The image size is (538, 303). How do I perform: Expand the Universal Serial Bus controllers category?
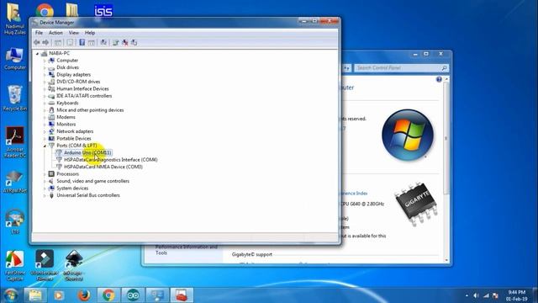click(x=45, y=195)
